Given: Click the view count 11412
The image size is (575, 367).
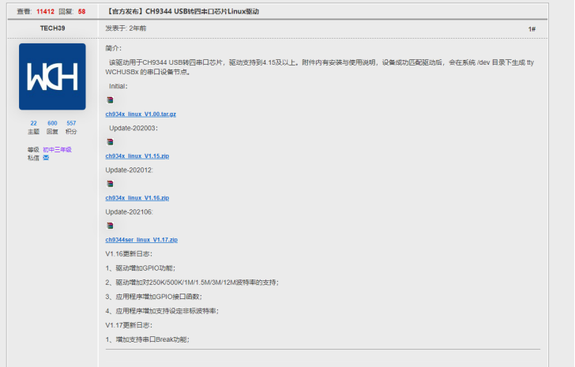Looking at the screenshot, I should (x=45, y=12).
